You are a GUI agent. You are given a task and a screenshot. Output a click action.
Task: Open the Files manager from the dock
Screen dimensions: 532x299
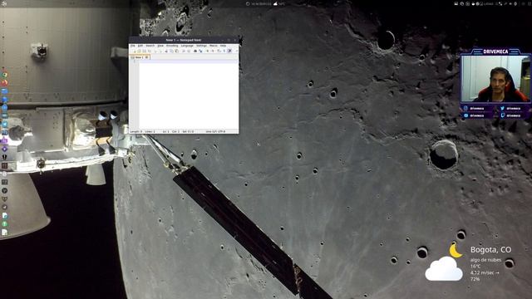(4, 91)
